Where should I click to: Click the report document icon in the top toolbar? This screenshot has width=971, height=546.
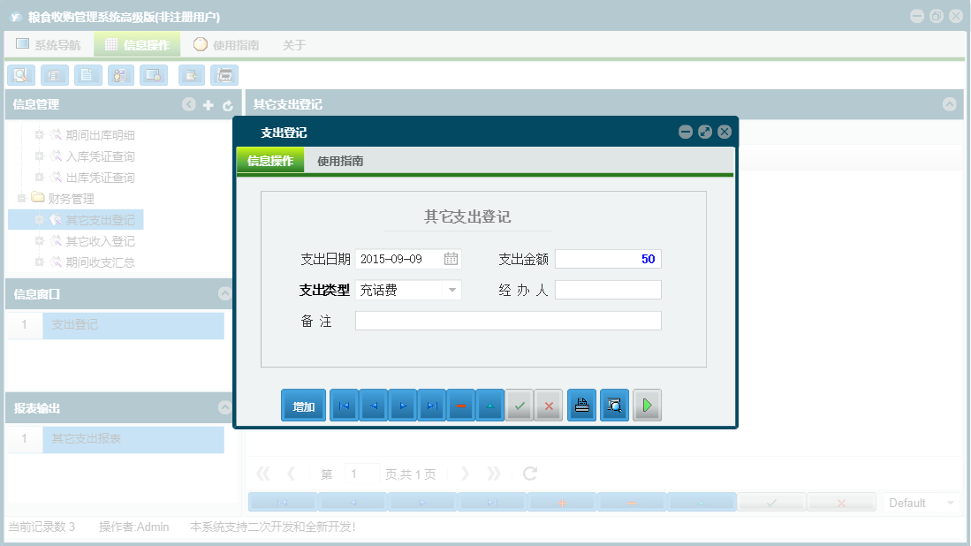pyautogui.click(x=87, y=75)
